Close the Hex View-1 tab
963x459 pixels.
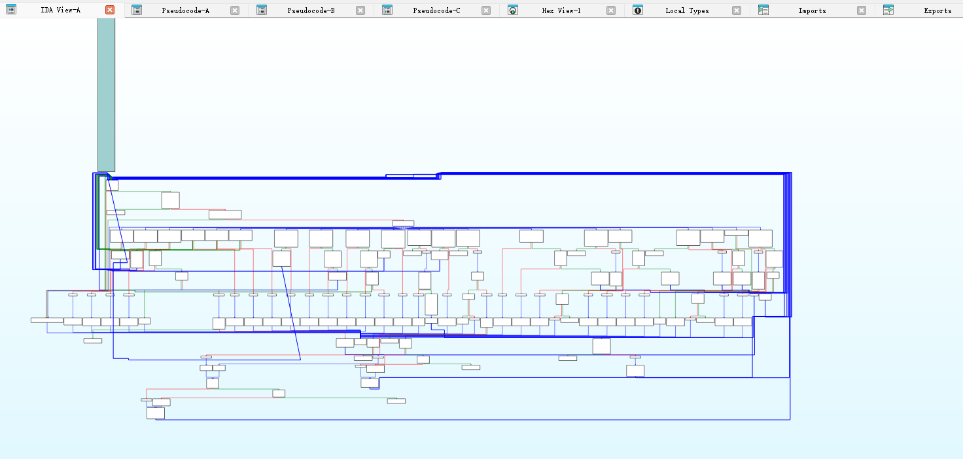pyautogui.click(x=611, y=10)
